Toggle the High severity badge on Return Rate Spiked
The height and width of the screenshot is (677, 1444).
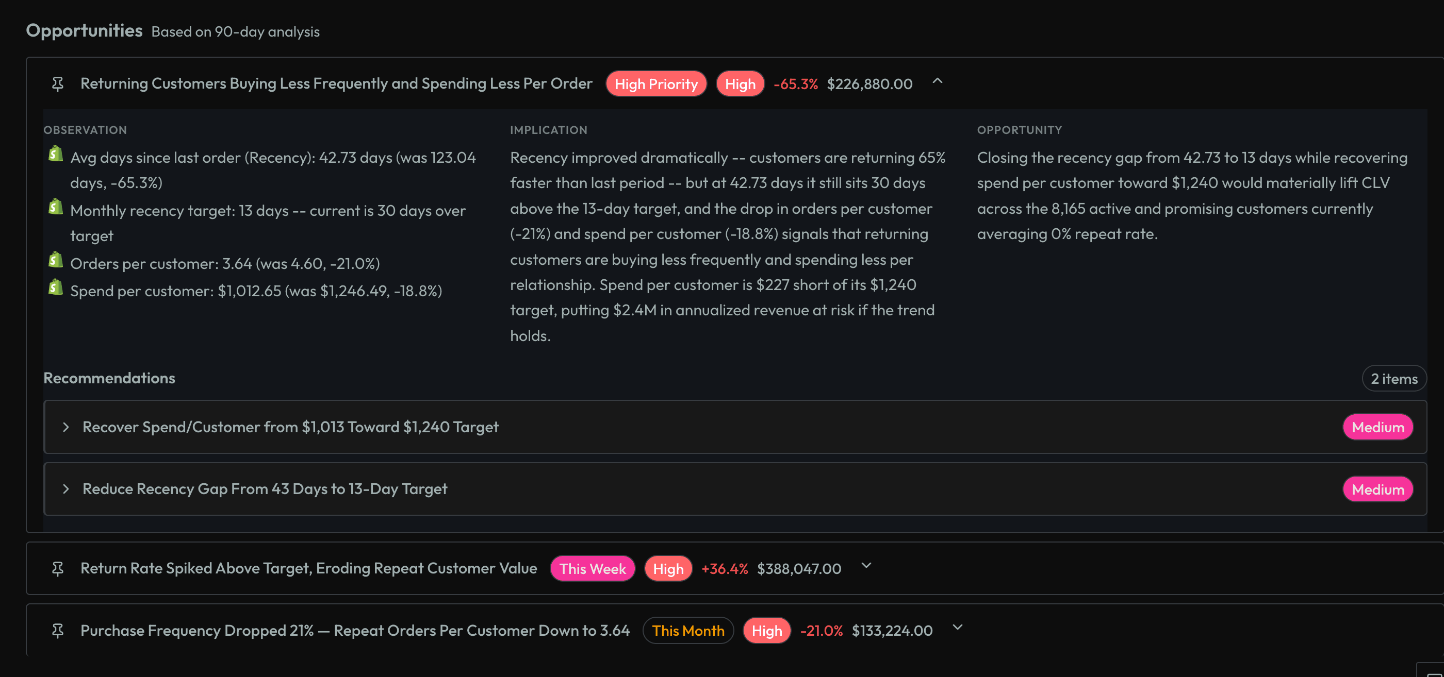coord(668,568)
